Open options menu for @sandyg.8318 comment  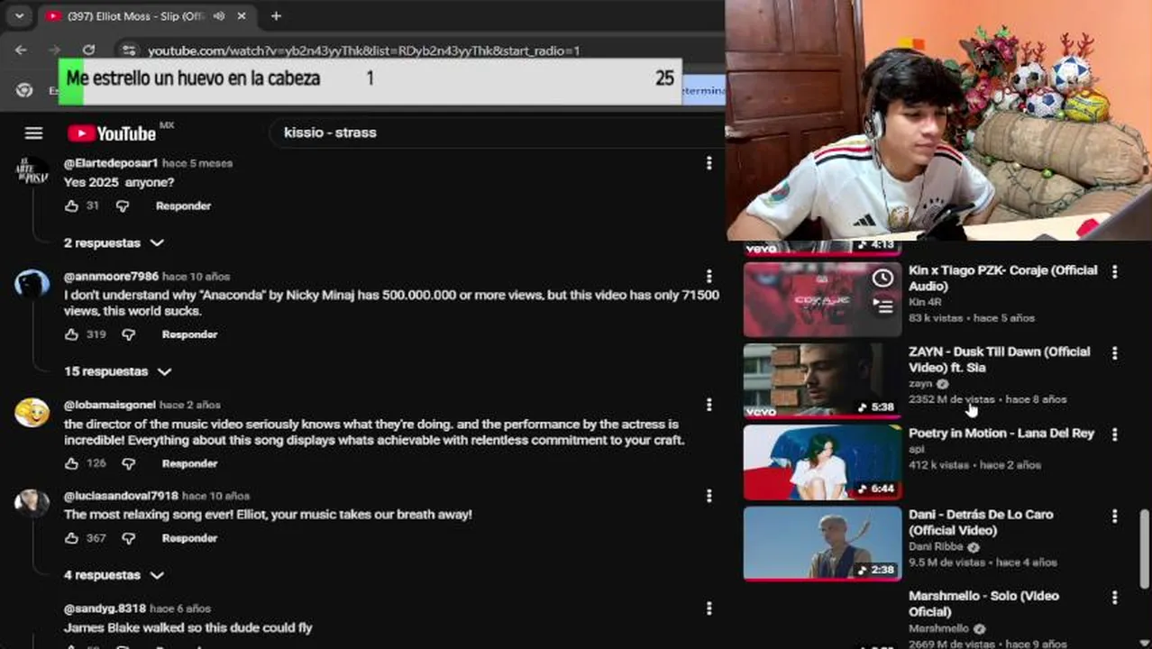709,608
